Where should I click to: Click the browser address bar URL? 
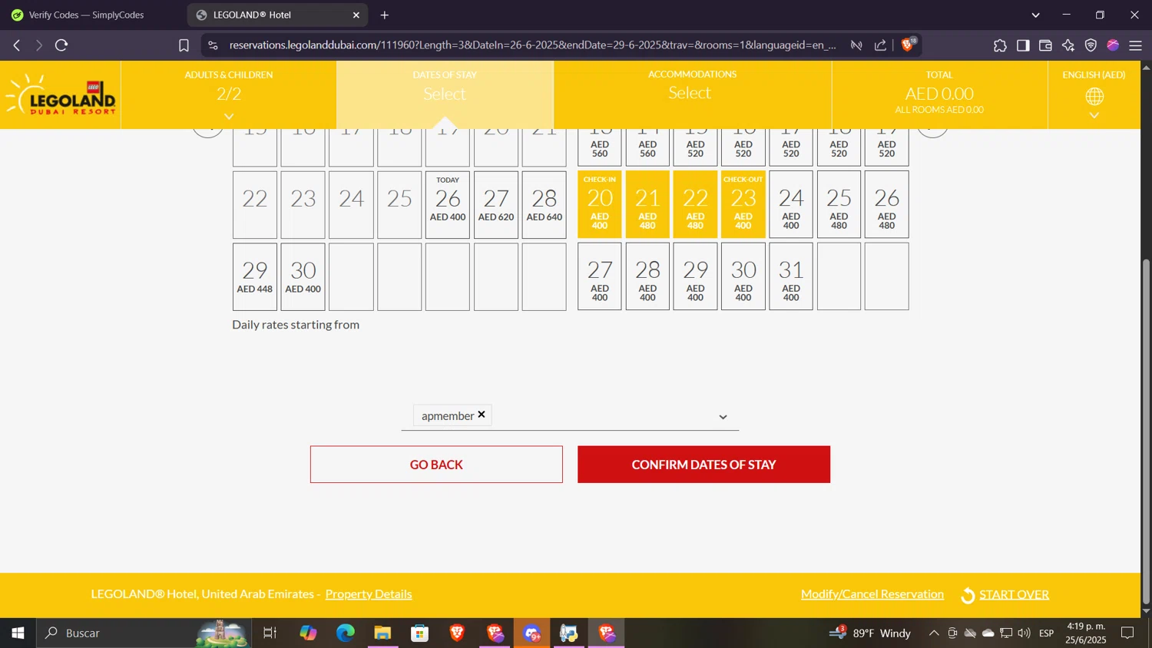tap(532, 45)
